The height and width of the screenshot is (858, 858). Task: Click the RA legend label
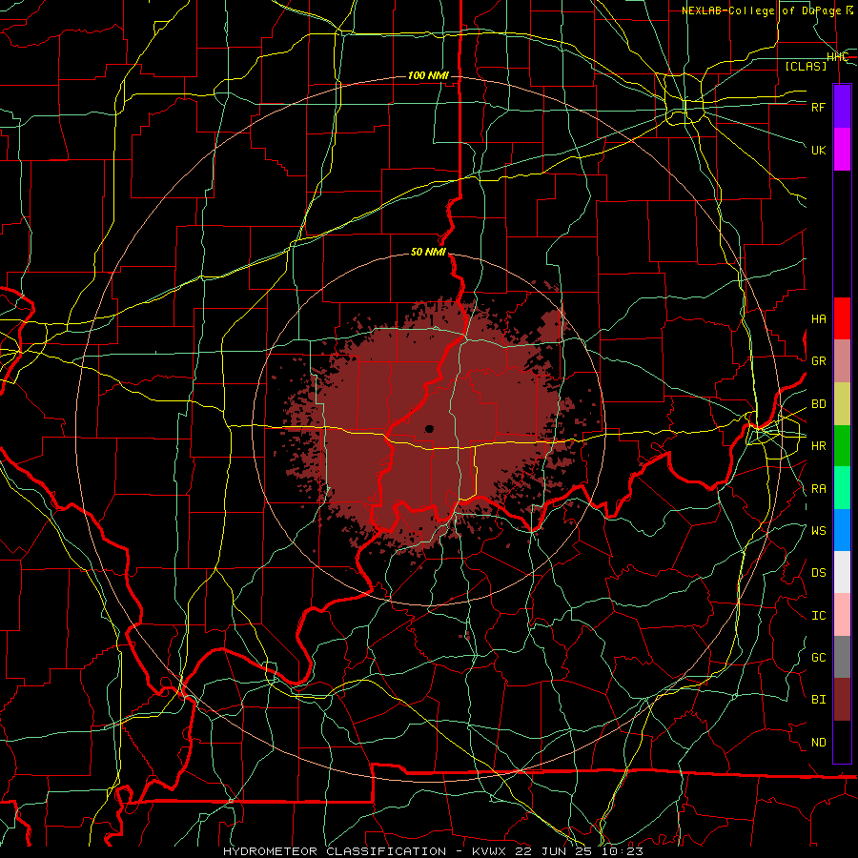(818, 489)
